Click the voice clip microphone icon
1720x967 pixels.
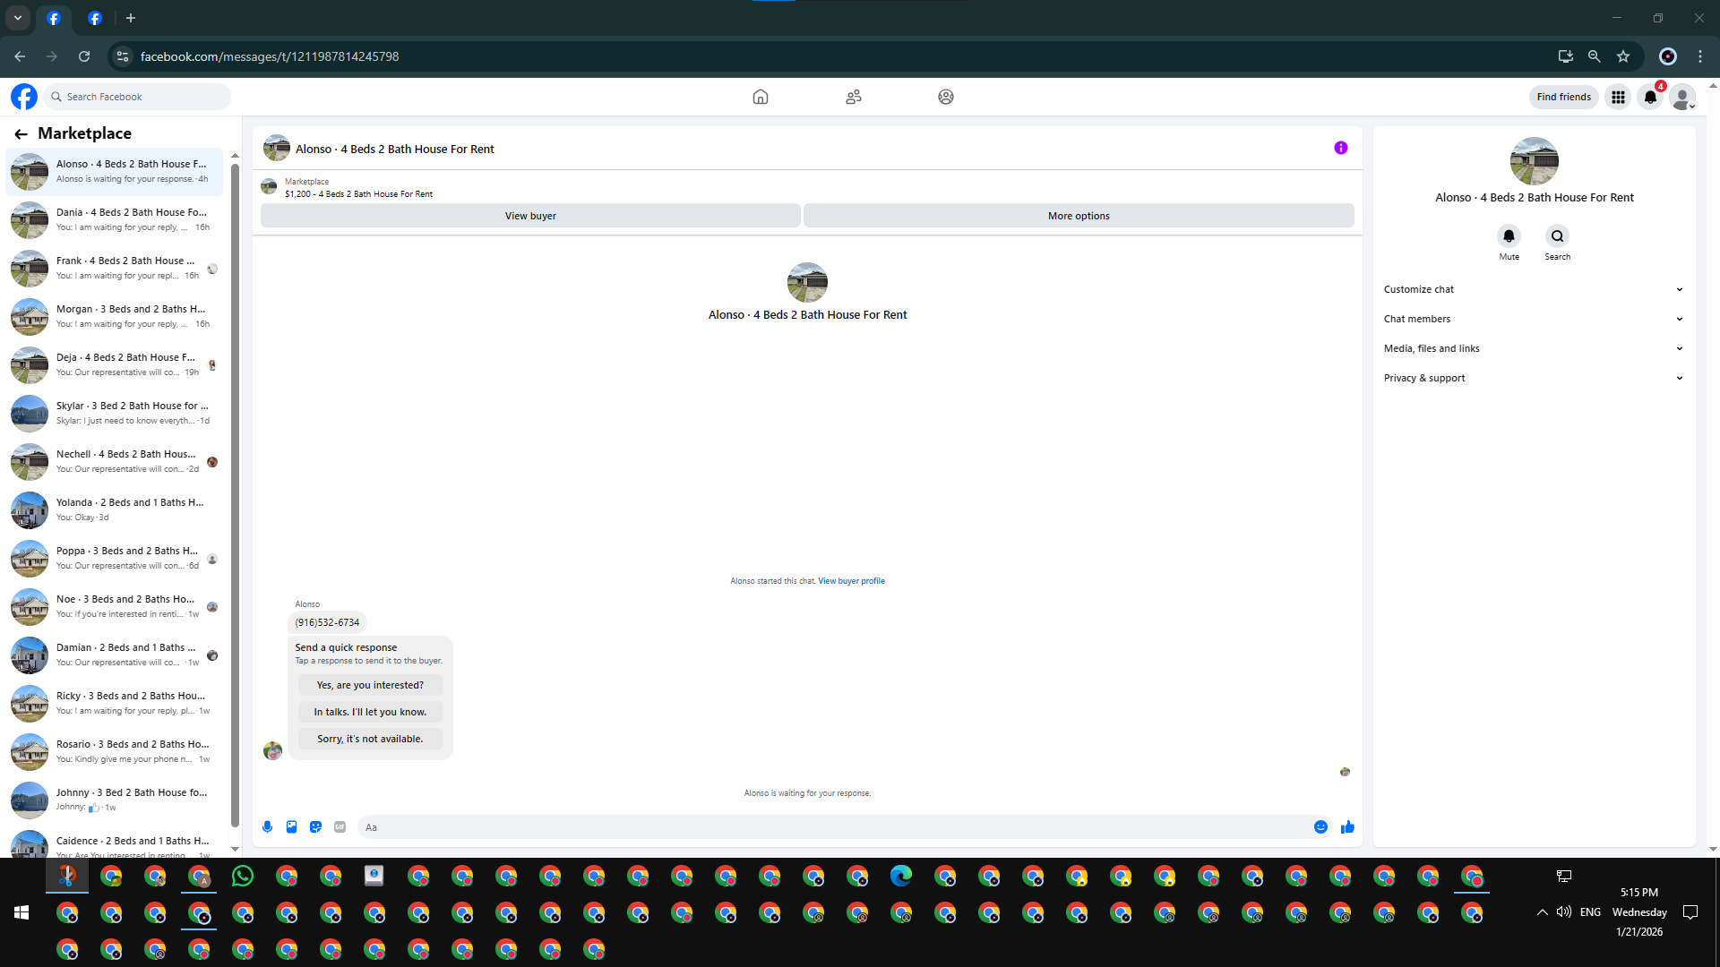click(x=267, y=827)
